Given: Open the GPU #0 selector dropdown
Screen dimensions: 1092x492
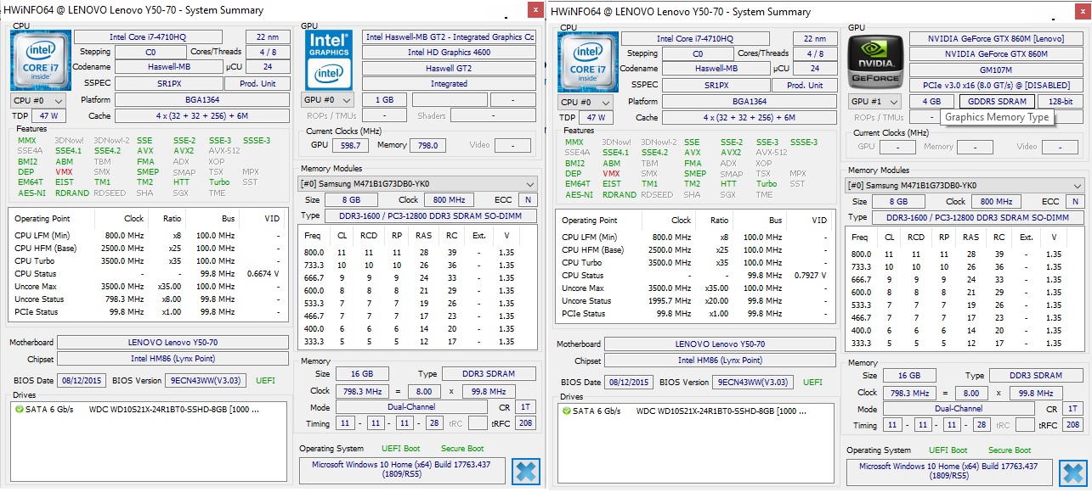Looking at the screenshot, I should tap(325, 100).
